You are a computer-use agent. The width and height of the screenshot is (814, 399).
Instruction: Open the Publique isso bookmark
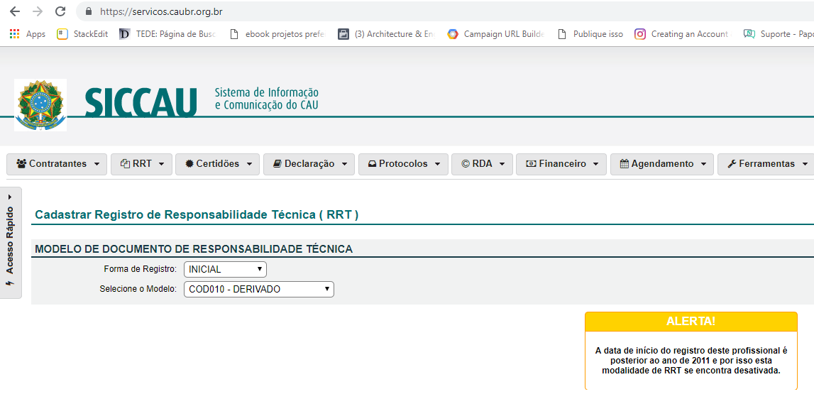(590, 34)
